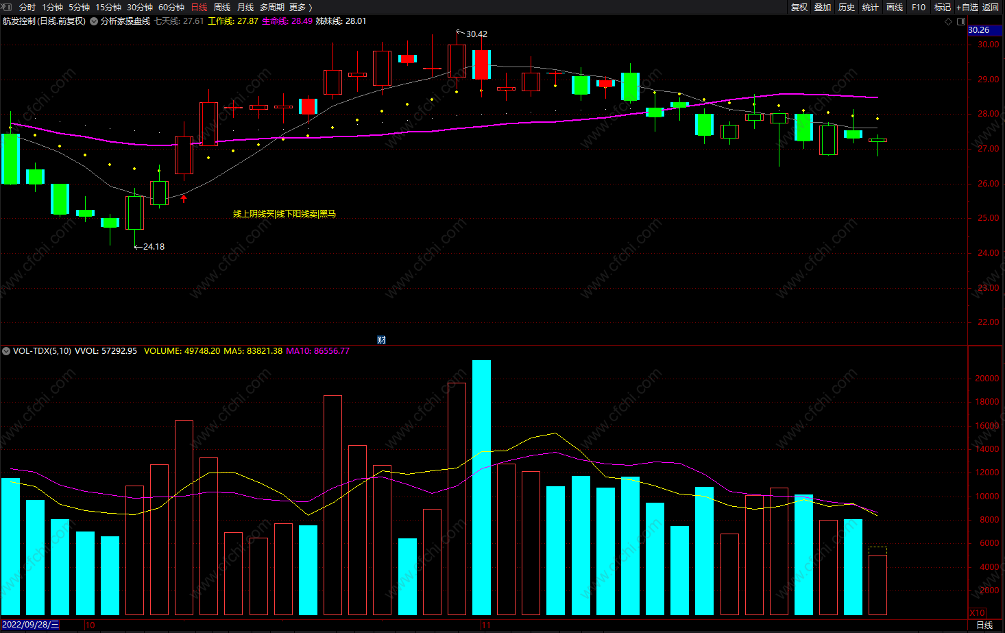The width and height of the screenshot is (1005, 633).
Task: Click the 20000 volume axis label
Action: coord(987,379)
